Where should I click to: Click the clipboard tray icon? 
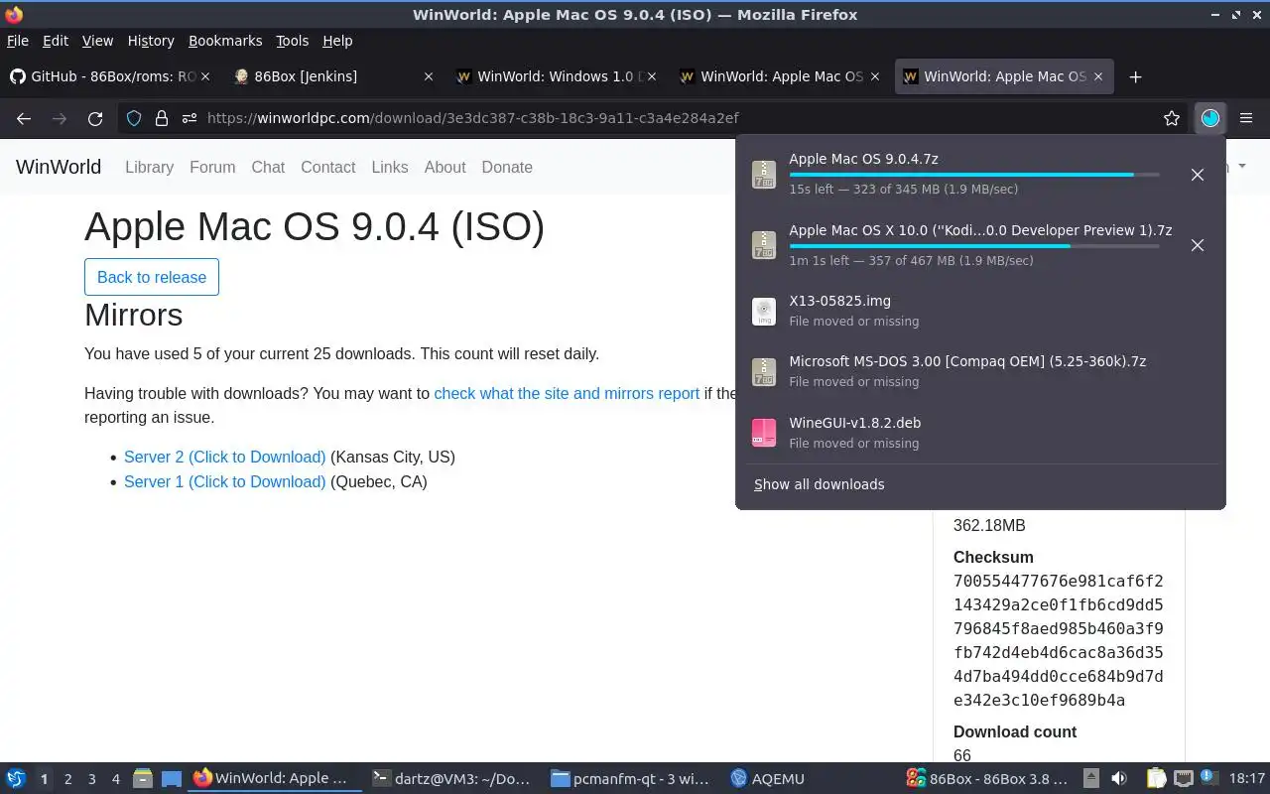click(x=1156, y=779)
